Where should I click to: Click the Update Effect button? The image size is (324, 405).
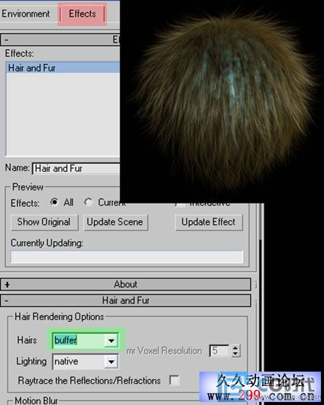(x=209, y=222)
